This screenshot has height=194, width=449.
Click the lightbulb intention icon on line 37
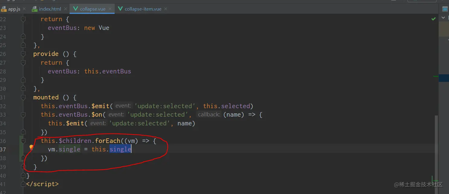coord(31,147)
